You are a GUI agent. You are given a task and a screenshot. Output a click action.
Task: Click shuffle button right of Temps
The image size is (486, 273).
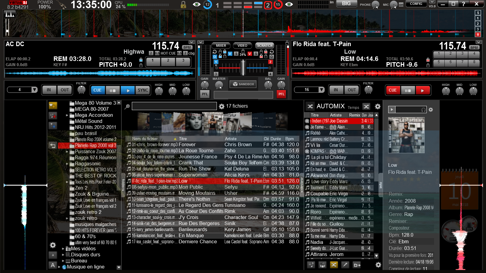tap(366, 106)
